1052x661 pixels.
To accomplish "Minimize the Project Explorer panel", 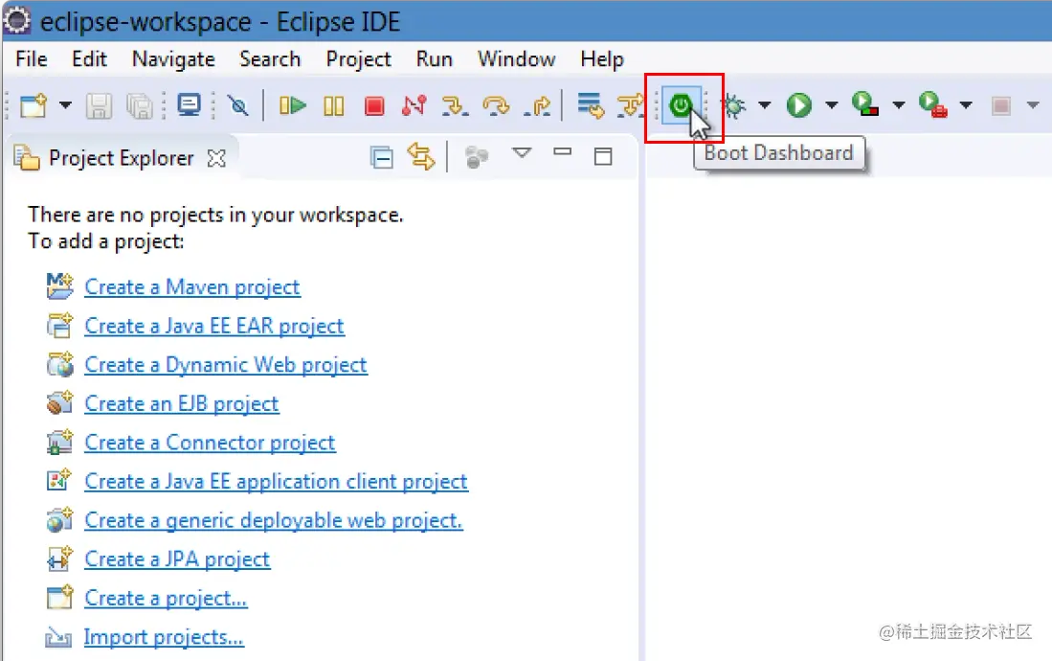I will [x=562, y=151].
